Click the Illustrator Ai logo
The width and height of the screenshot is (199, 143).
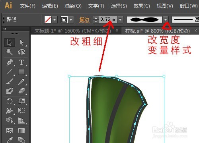click(8, 6)
